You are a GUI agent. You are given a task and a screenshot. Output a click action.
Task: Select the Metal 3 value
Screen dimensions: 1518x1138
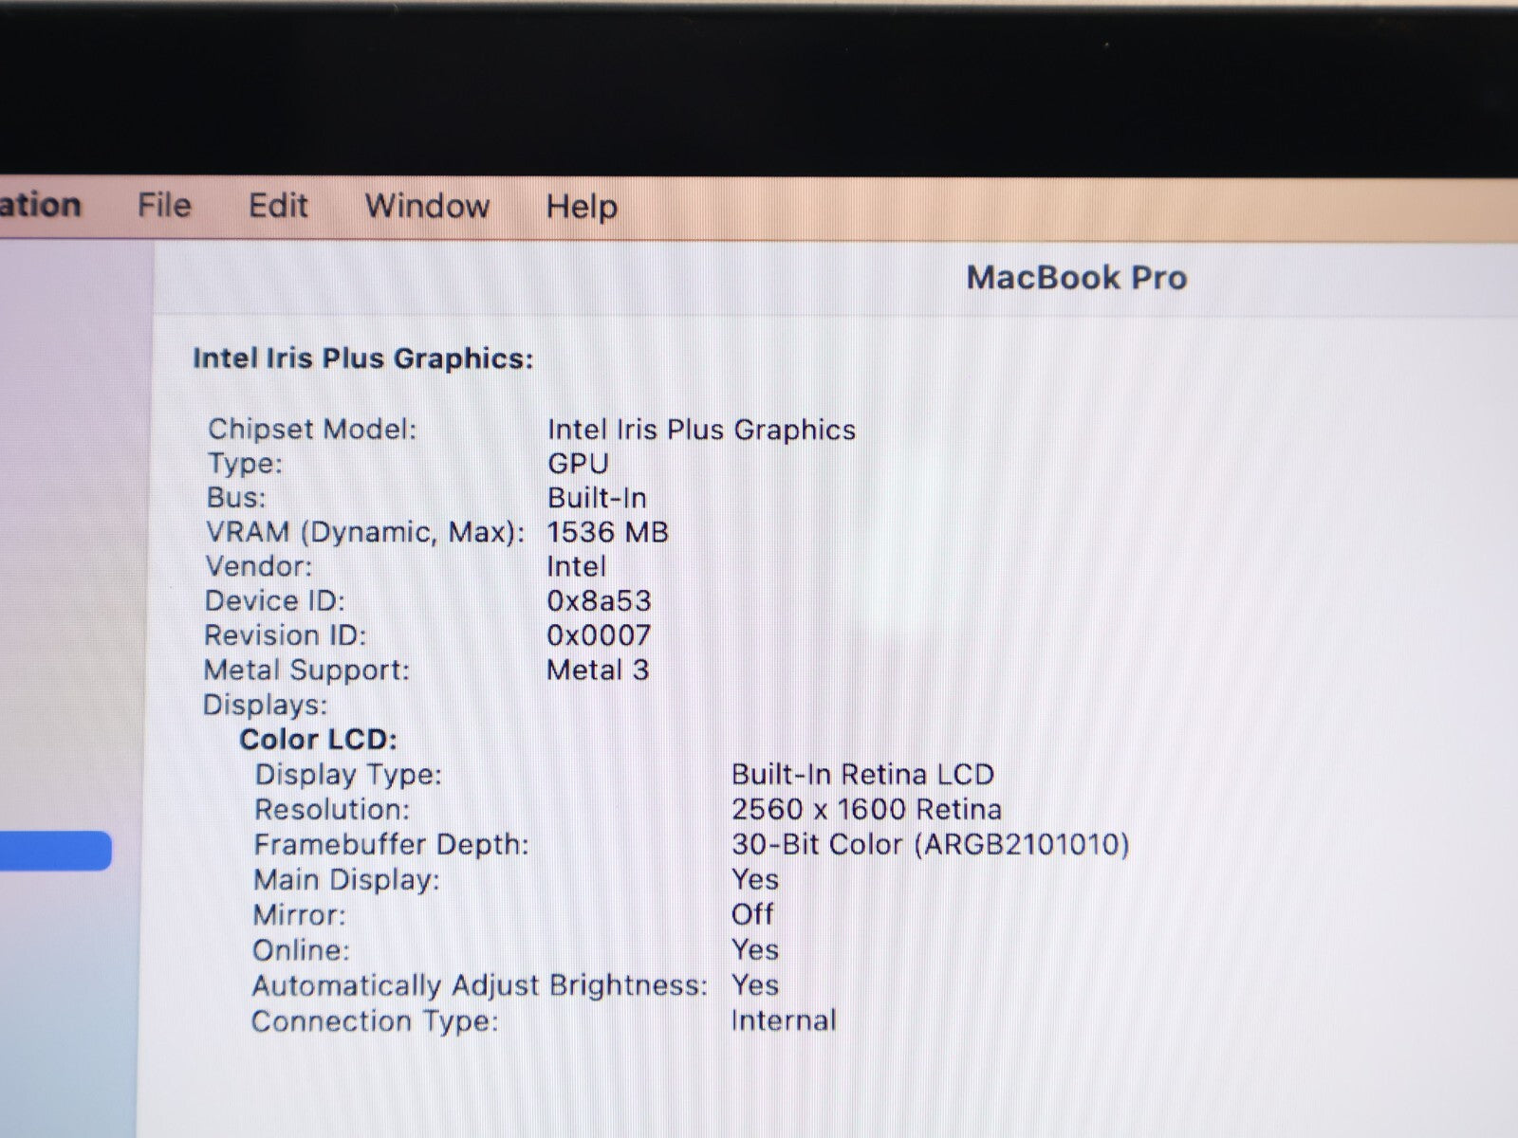click(x=598, y=670)
